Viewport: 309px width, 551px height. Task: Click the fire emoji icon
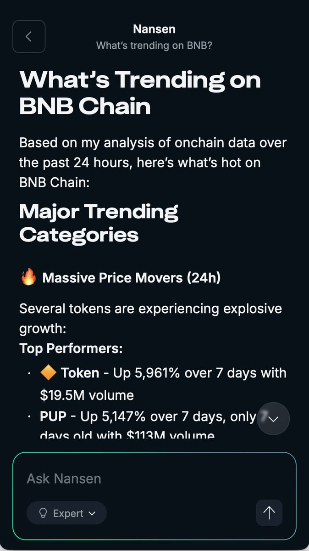point(28,278)
